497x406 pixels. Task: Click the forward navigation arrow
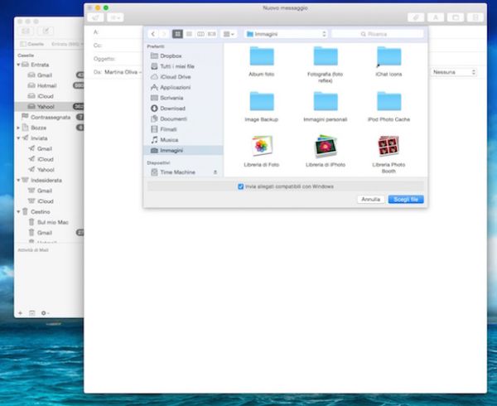tap(162, 34)
